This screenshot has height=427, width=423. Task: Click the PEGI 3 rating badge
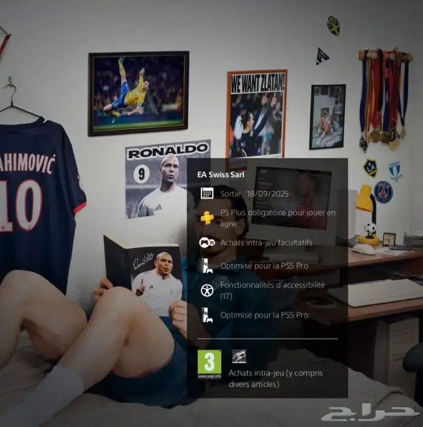[209, 364]
